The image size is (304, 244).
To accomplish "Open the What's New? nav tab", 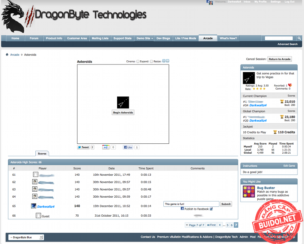I will (228, 38).
